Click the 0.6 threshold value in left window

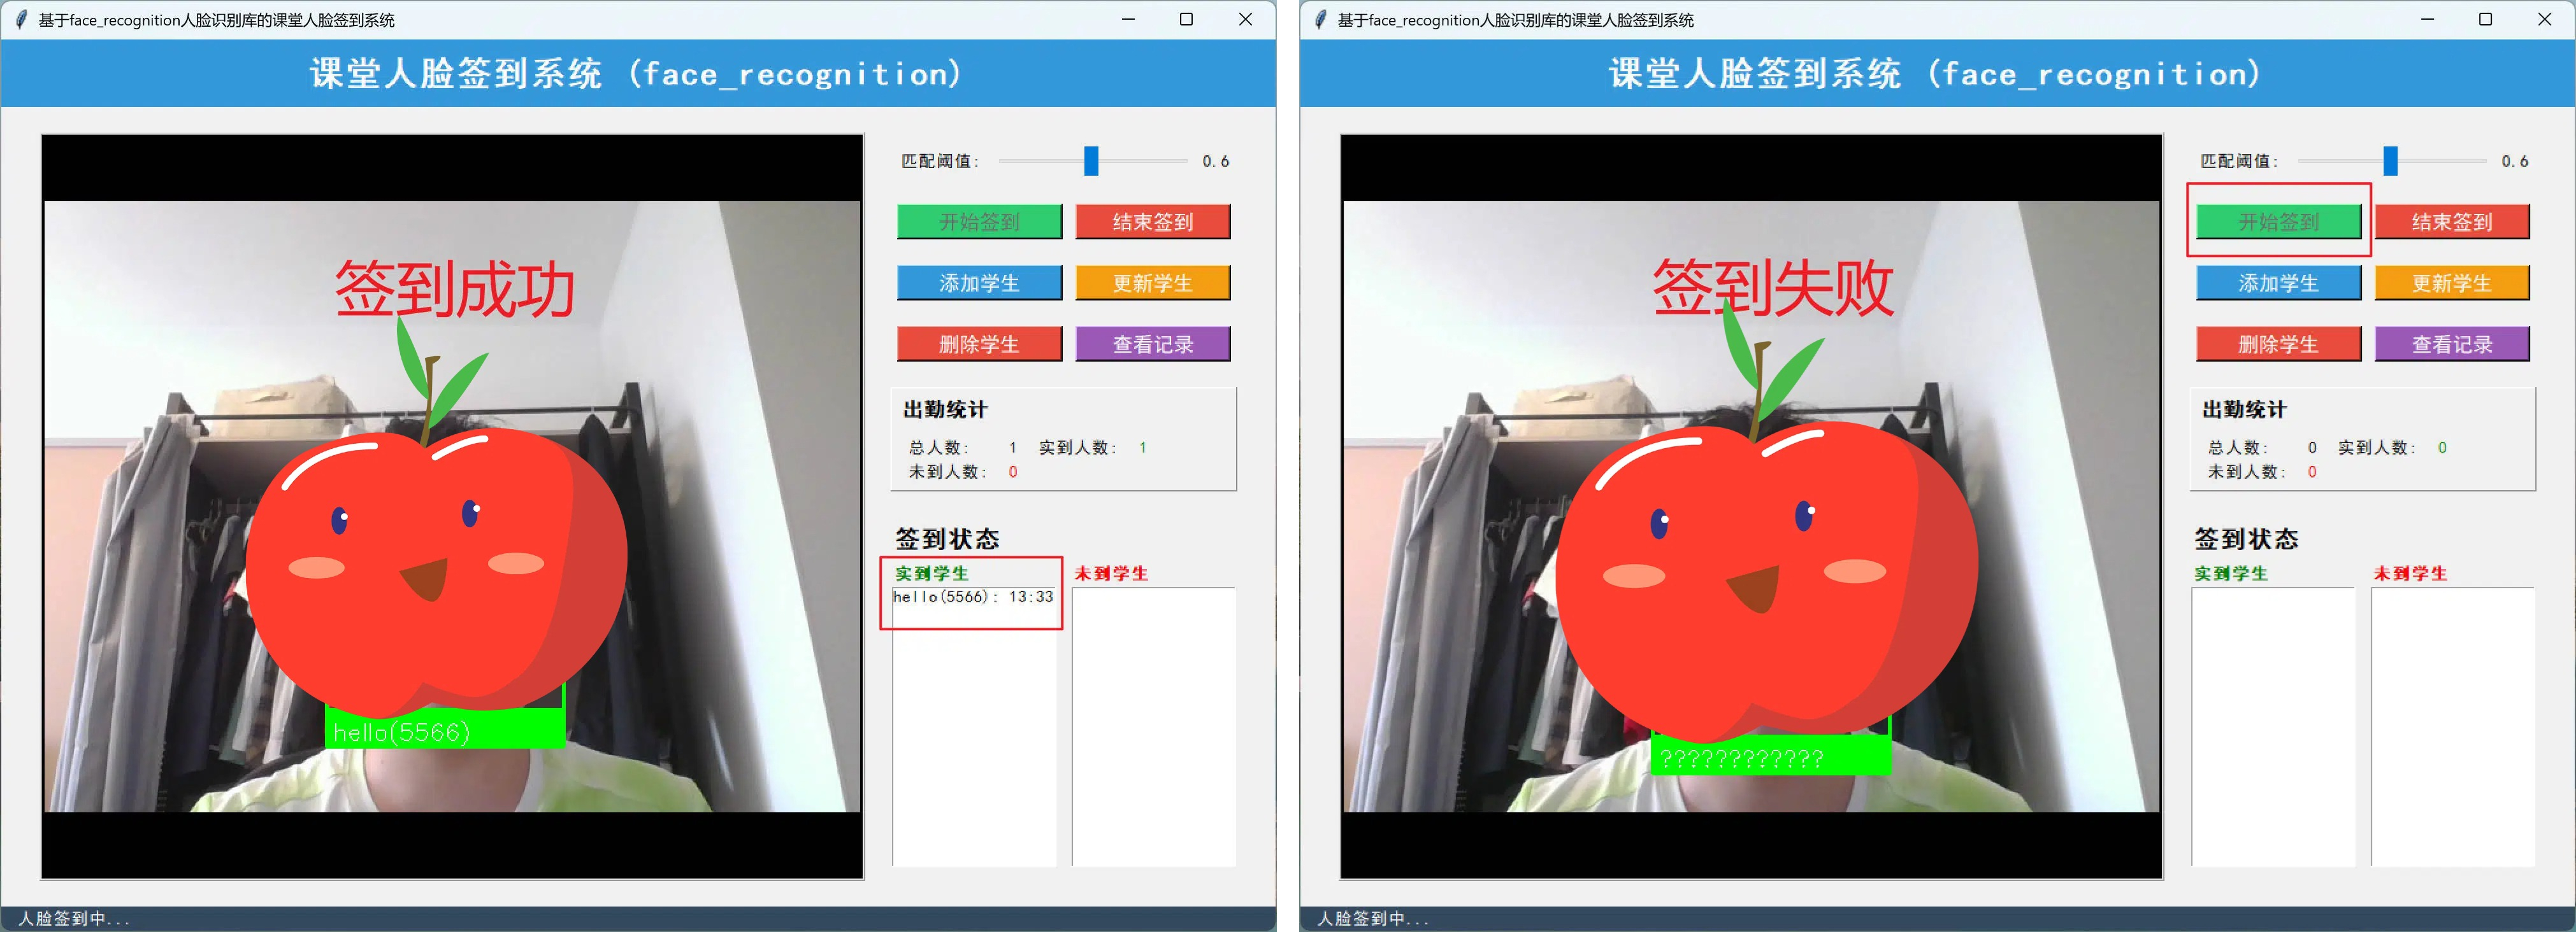click(1216, 161)
